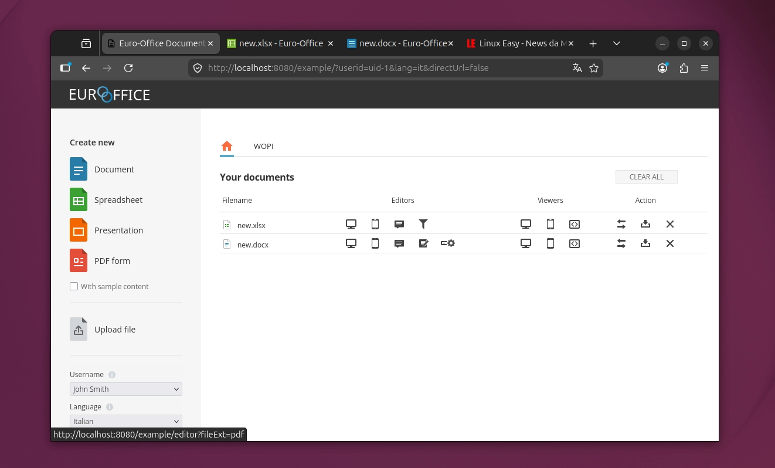Convert the new.docx file
Image resolution: width=775 pixels, height=468 pixels.
pyautogui.click(x=621, y=243)
